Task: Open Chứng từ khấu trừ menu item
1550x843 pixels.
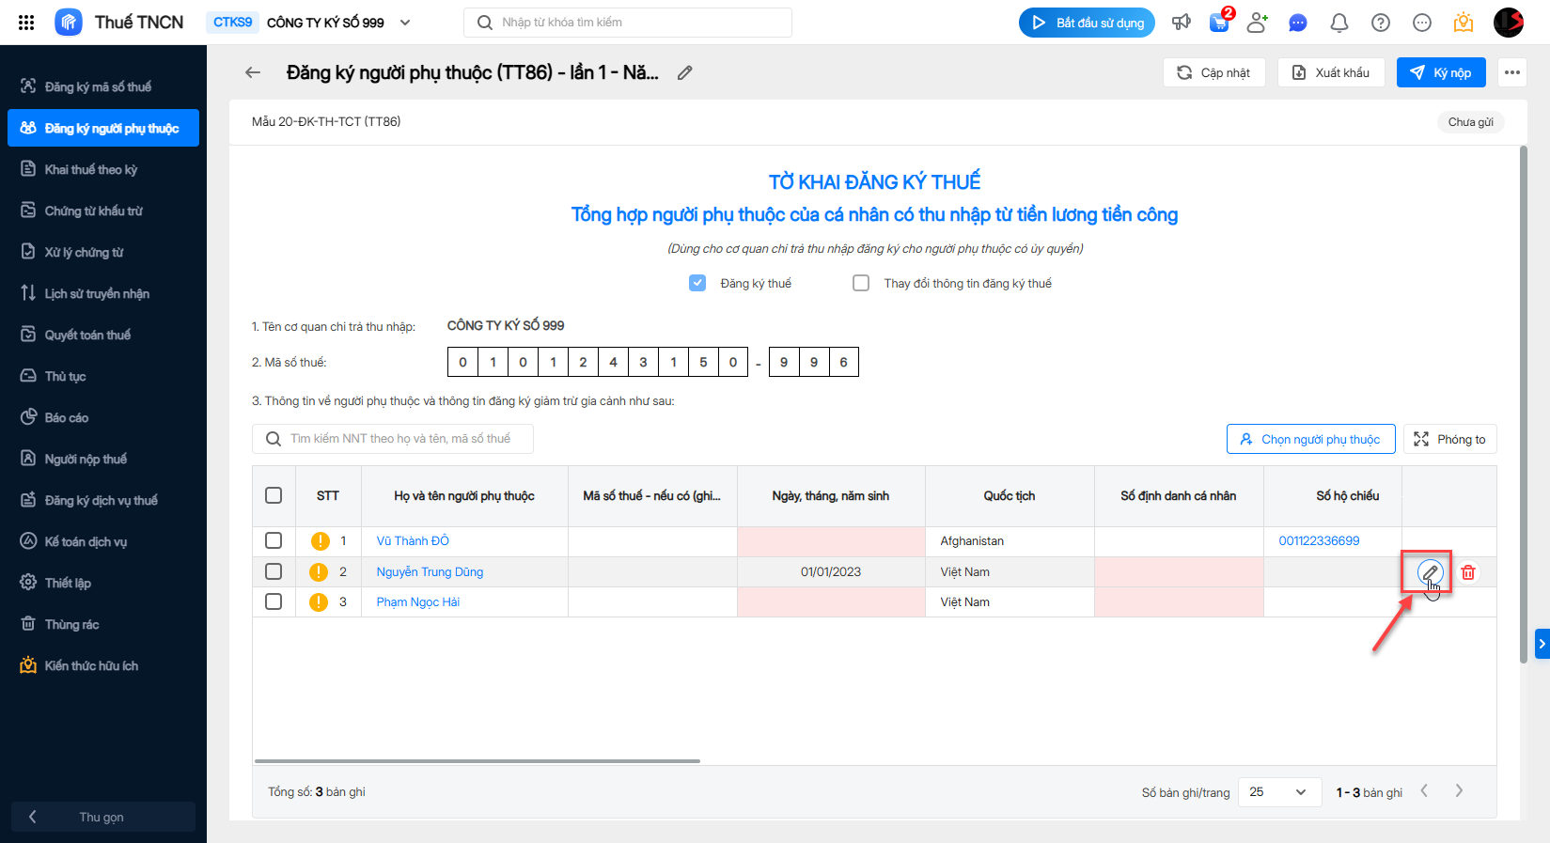Action: 103,211
